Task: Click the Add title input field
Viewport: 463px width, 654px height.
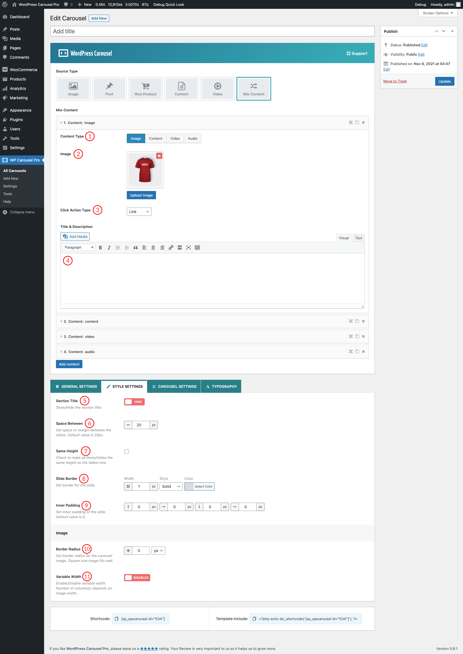Action: [x=212, y=31]
